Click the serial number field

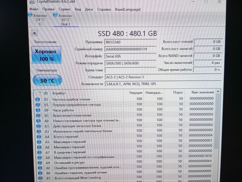pyautogui.click(x=131, y=49)
